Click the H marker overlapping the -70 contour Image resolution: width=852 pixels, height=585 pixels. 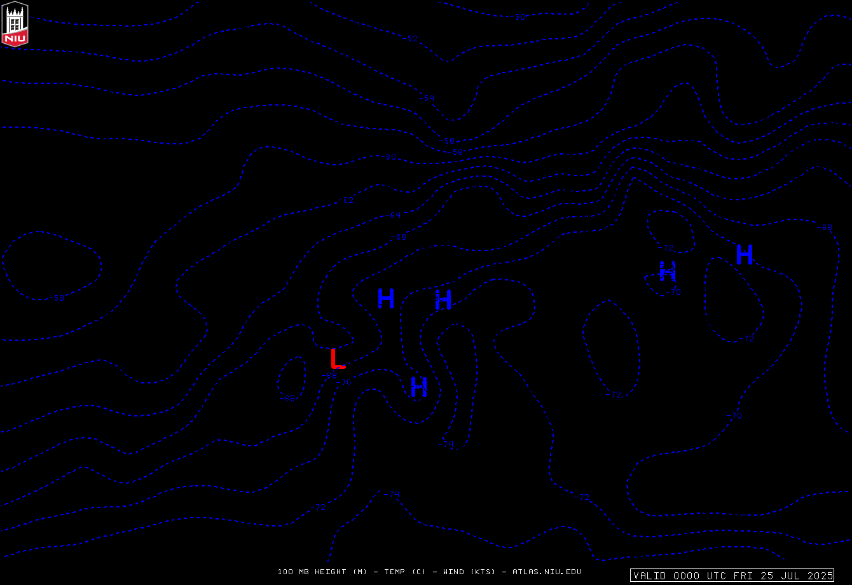coord(667,272)
